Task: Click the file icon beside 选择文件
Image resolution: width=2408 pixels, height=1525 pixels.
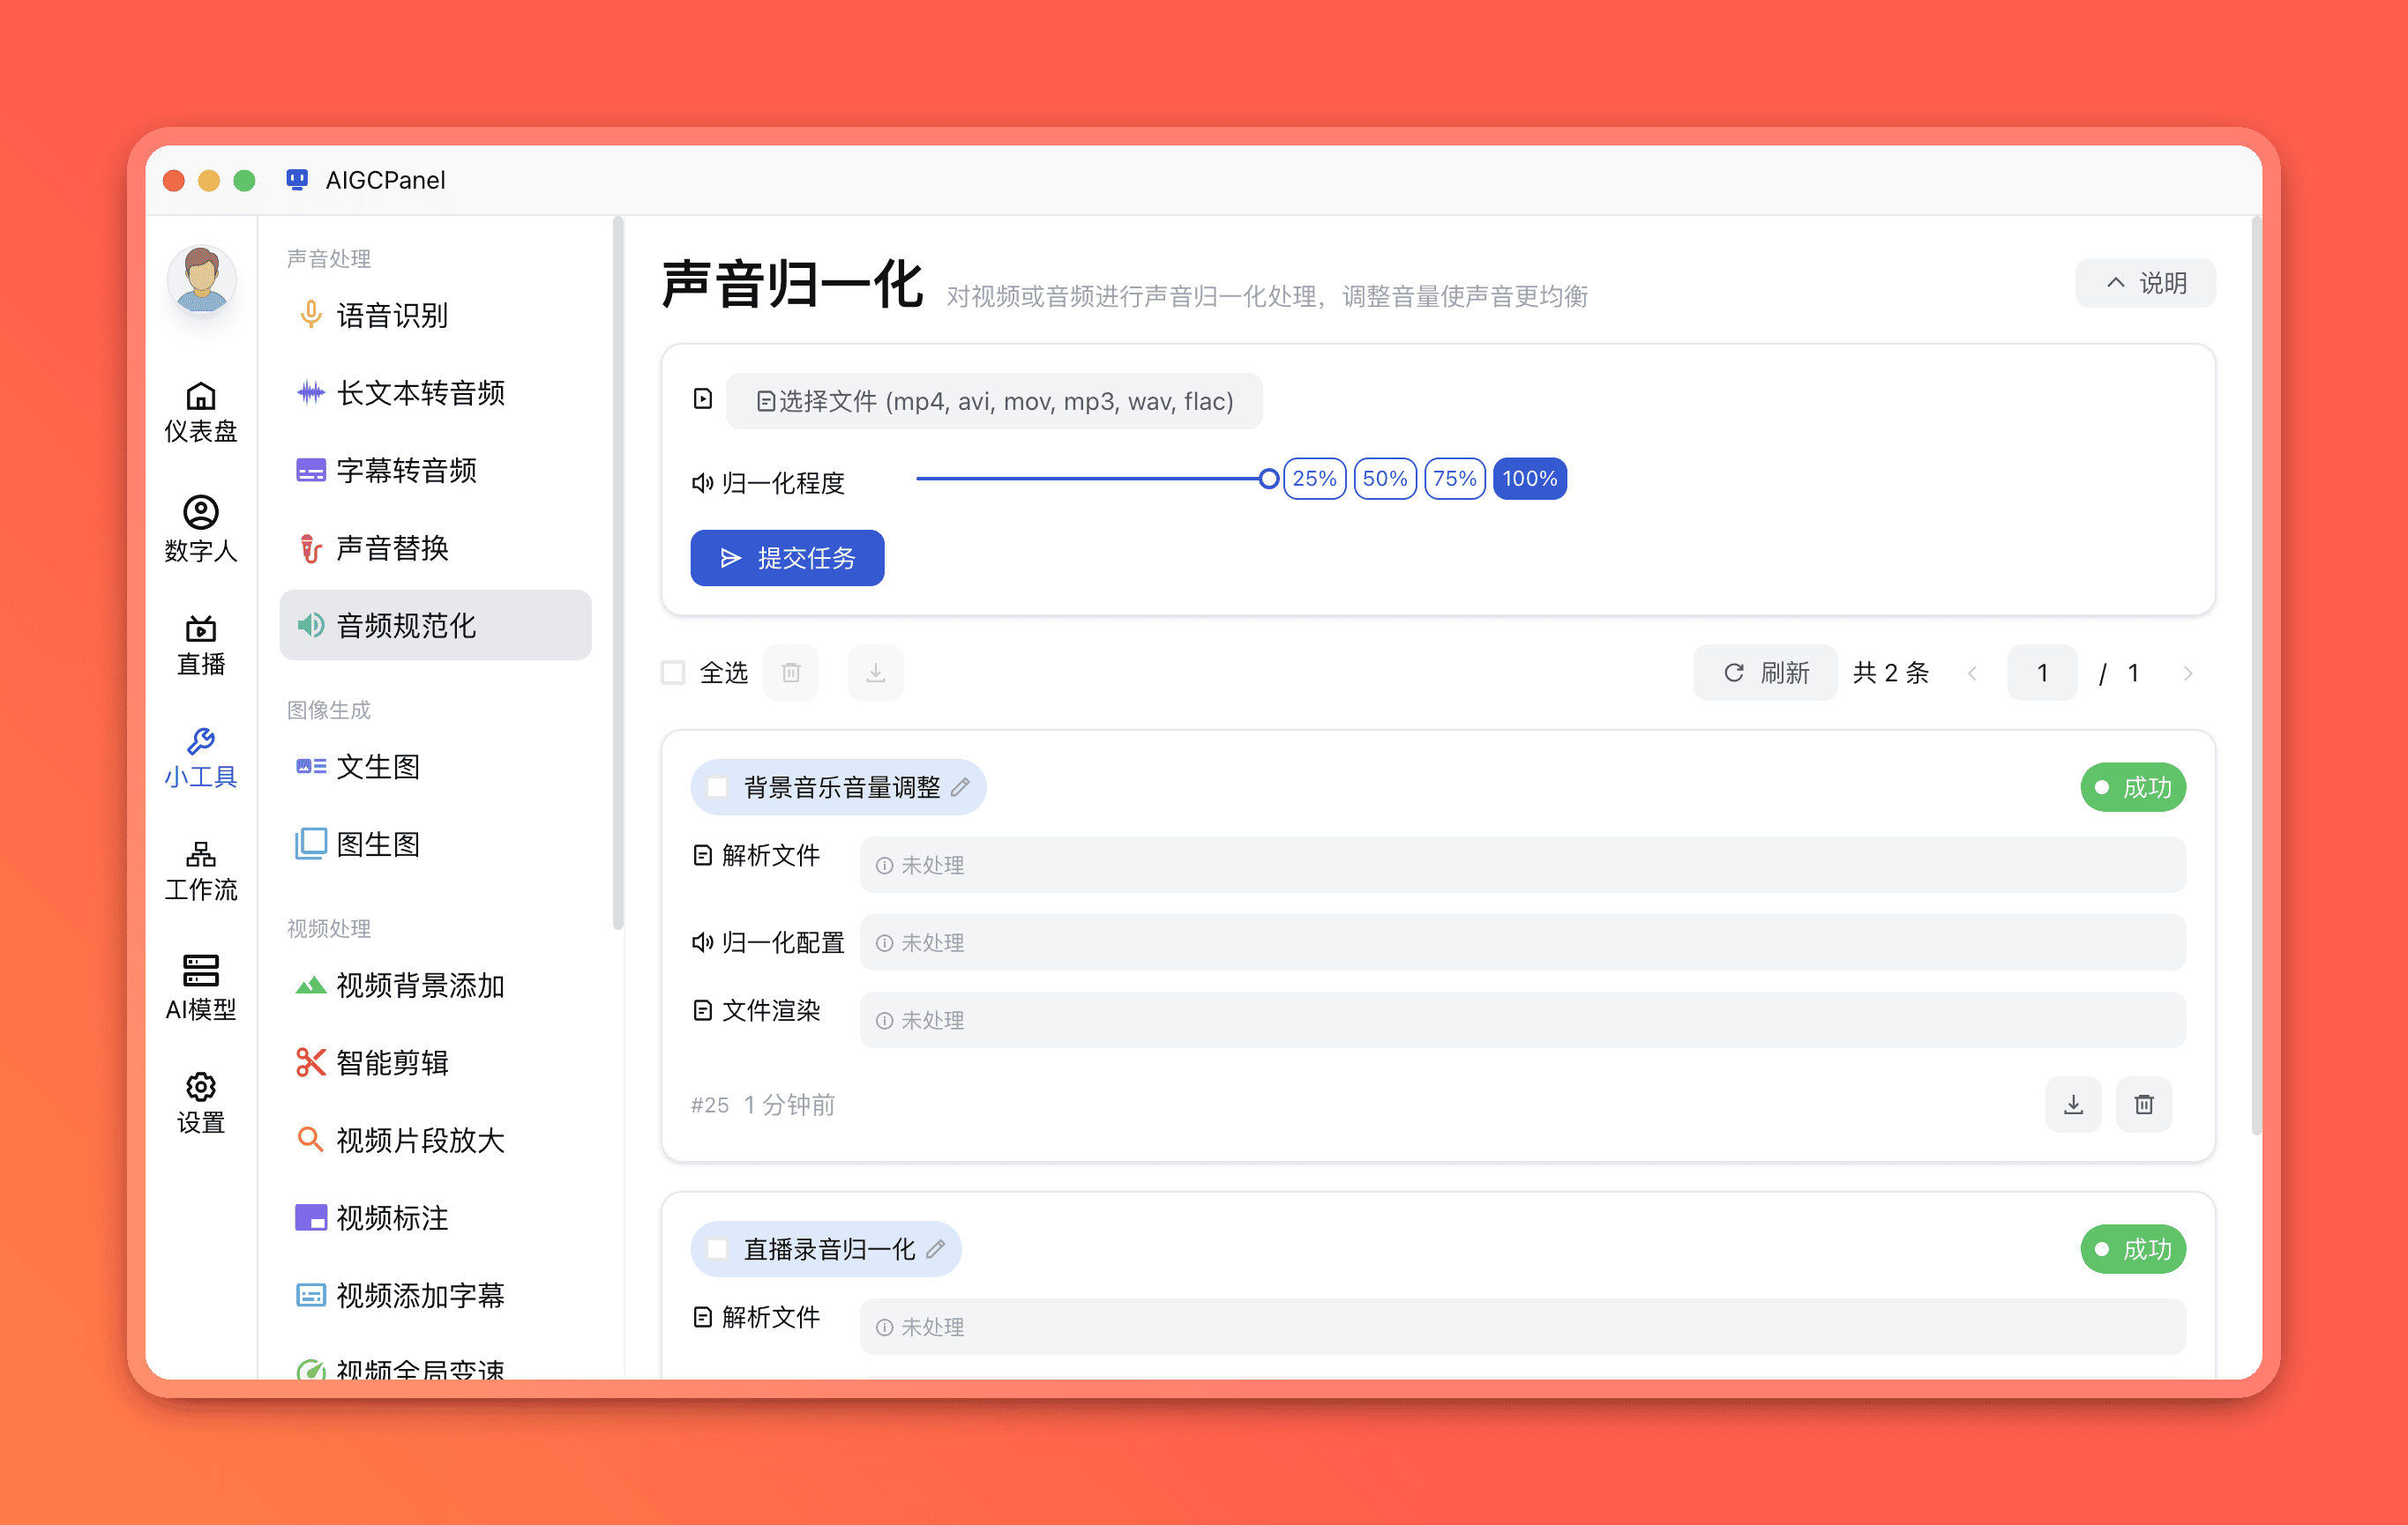Action: pos(703,399)
